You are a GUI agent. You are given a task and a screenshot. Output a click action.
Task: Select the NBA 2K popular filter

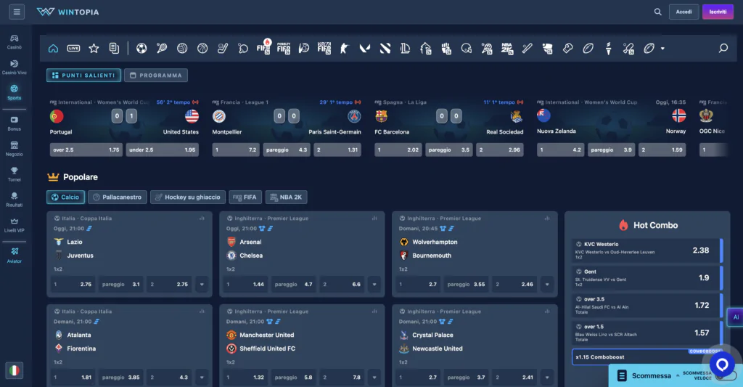pos(286,197)
